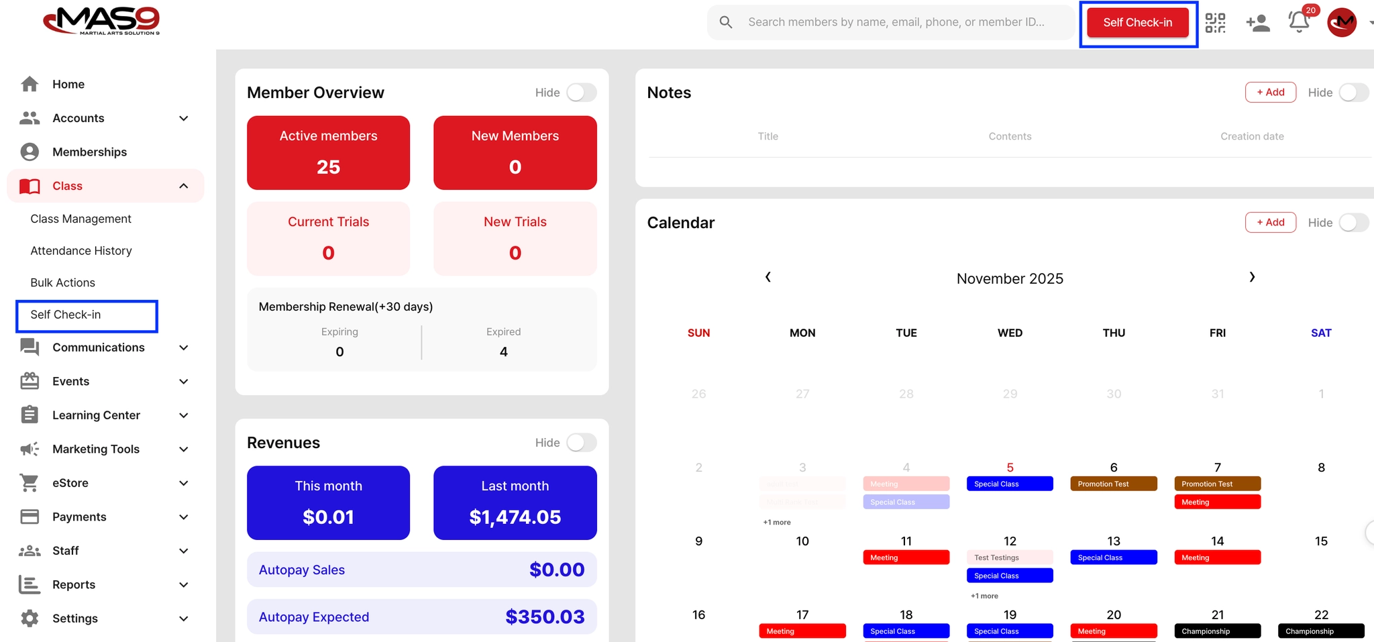Open the QR code scanner icon

(1215, 23)
